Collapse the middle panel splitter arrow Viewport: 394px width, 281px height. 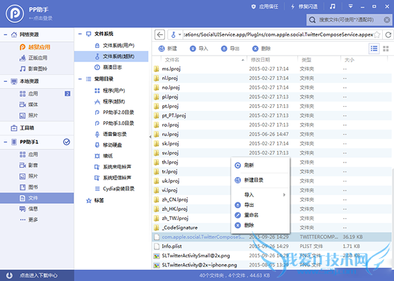click(150, 137)
